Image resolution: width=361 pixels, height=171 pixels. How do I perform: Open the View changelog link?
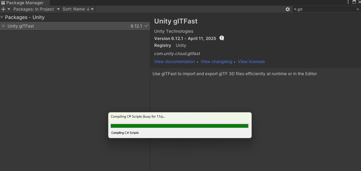click(x=216, y=61)
